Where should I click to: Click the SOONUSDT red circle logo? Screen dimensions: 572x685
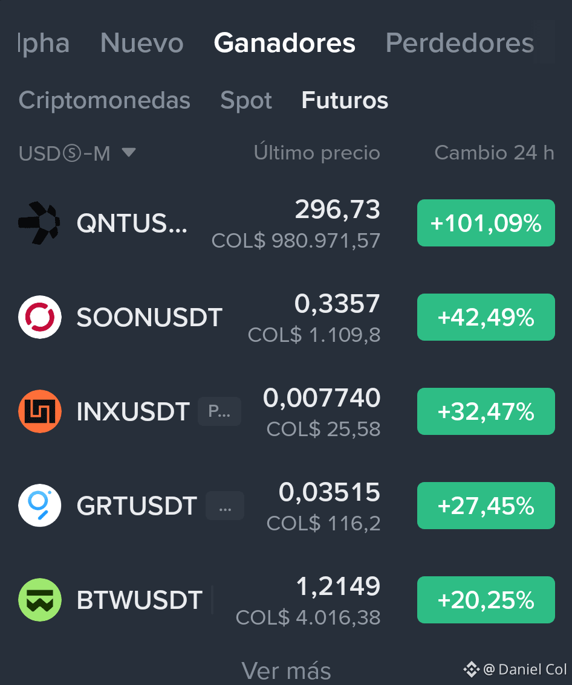click(40, 317)
